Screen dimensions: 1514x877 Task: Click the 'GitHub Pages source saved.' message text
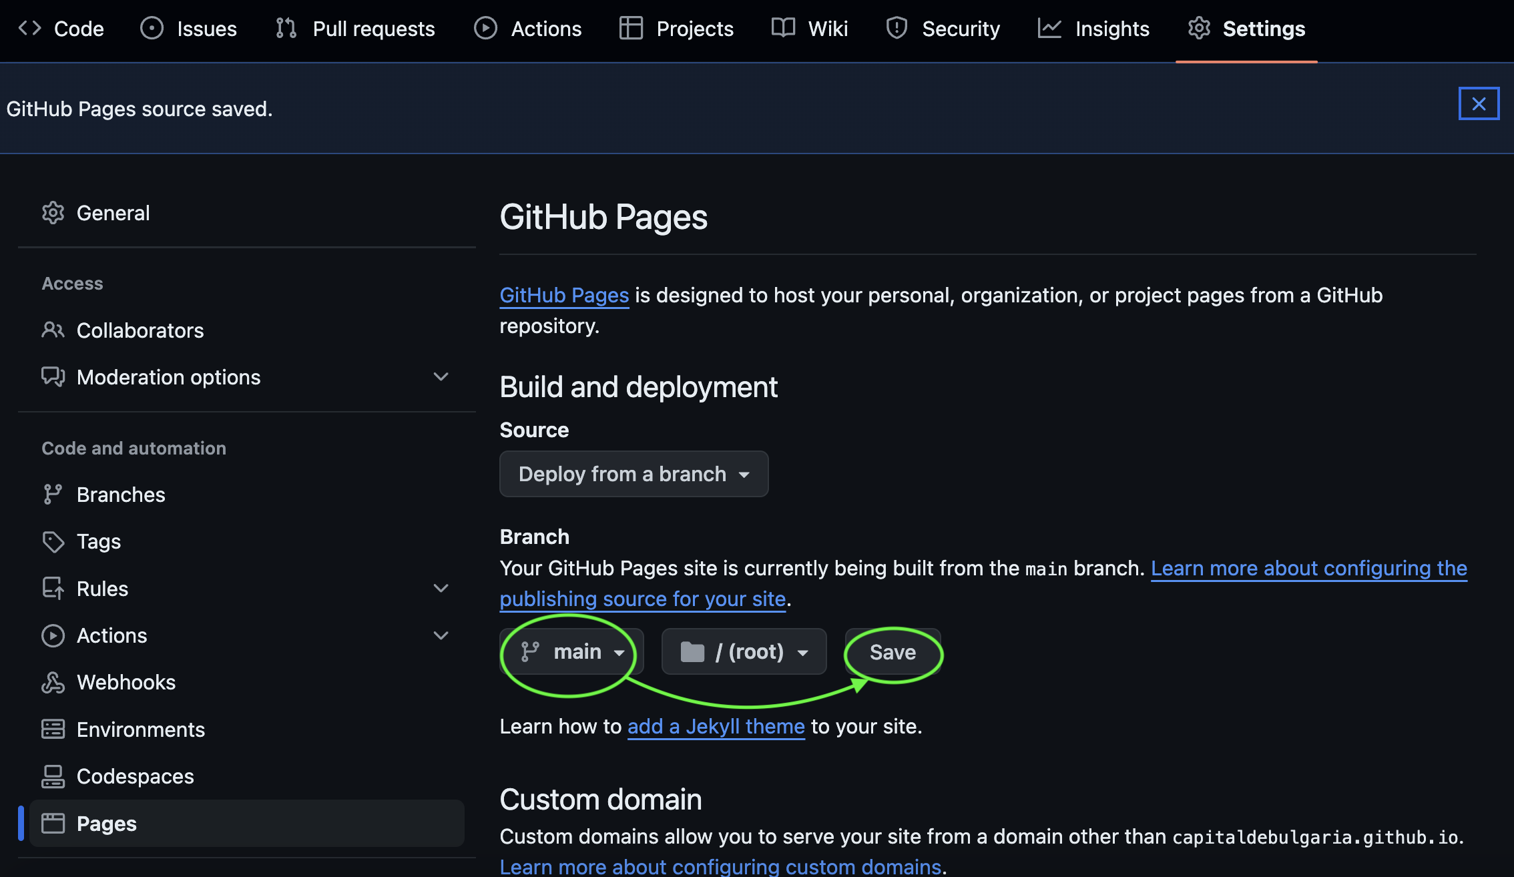point(140,109)
